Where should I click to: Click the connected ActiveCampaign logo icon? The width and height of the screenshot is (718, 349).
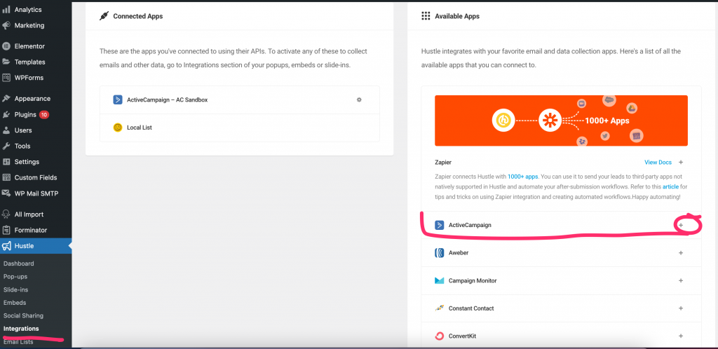[x=118, y=100]
